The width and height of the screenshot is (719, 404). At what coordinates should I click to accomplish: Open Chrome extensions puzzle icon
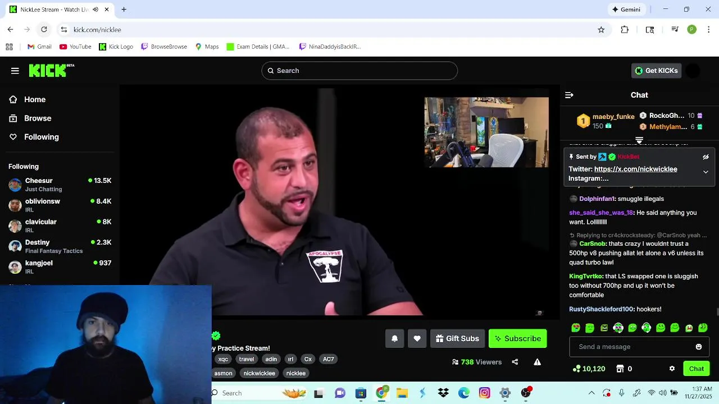(625, 30)
